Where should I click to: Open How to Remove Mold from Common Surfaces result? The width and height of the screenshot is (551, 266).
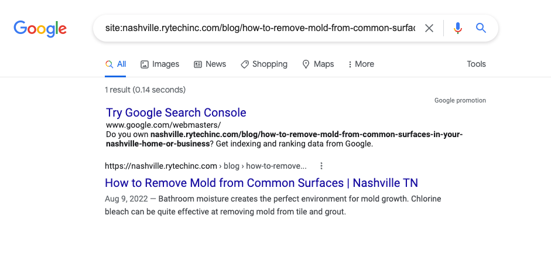tap(261, 183)
